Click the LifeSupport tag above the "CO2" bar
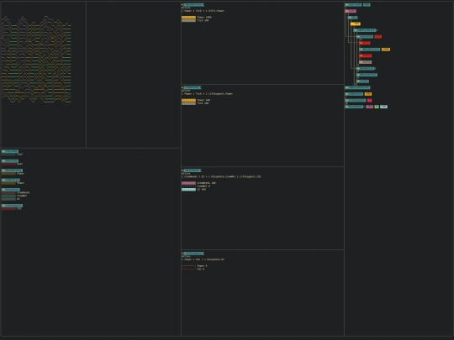 pos(12,206)
